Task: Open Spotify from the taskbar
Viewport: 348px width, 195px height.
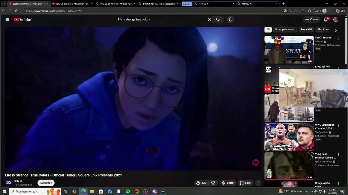Action: 128,191
